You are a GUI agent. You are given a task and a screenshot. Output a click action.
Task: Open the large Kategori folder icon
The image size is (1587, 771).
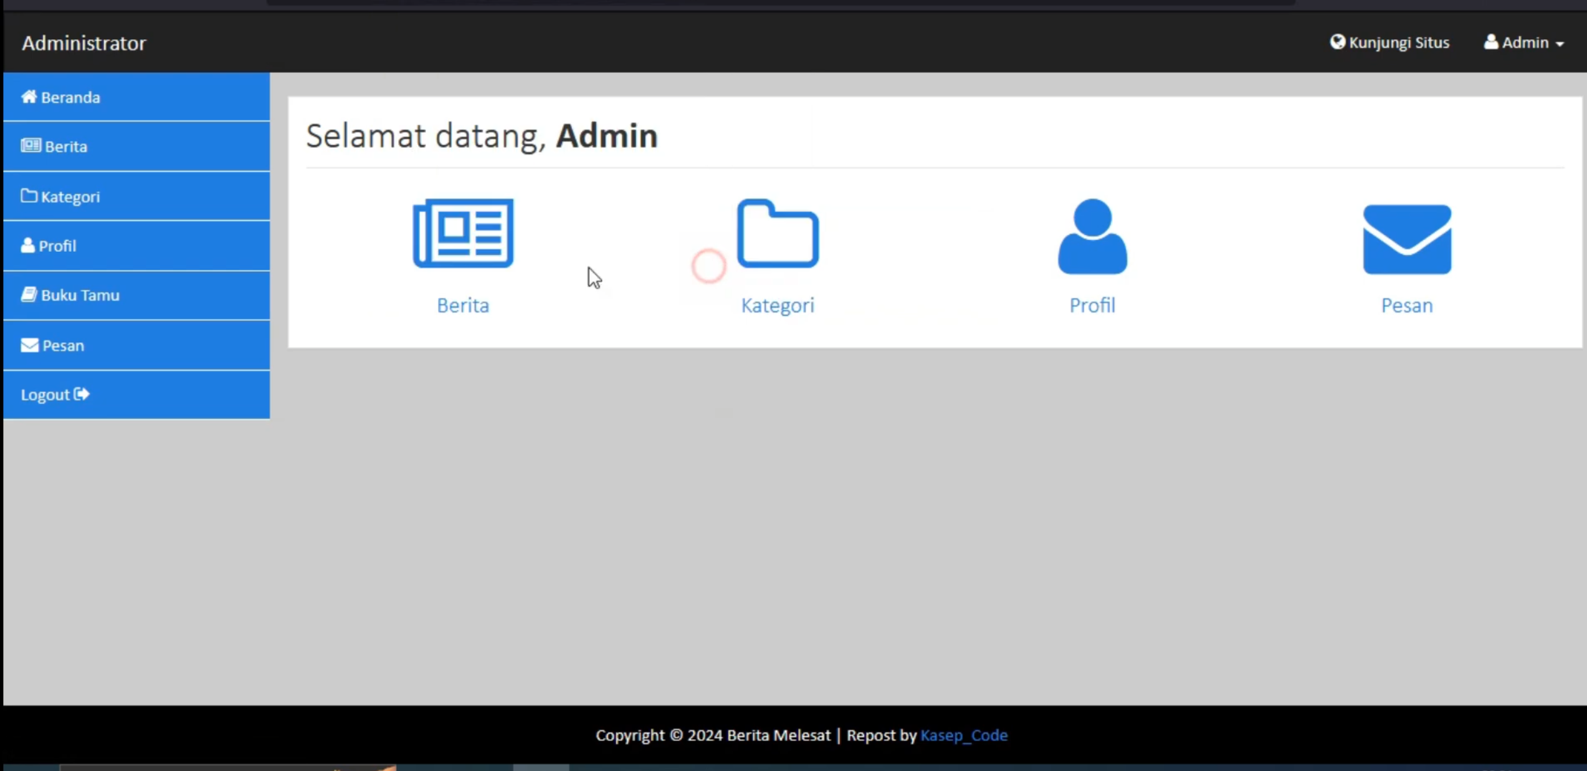pyautogui.click(x=778, y=234)
